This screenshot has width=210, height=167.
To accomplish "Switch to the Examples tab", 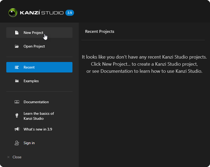I will (x=31, y=81).
